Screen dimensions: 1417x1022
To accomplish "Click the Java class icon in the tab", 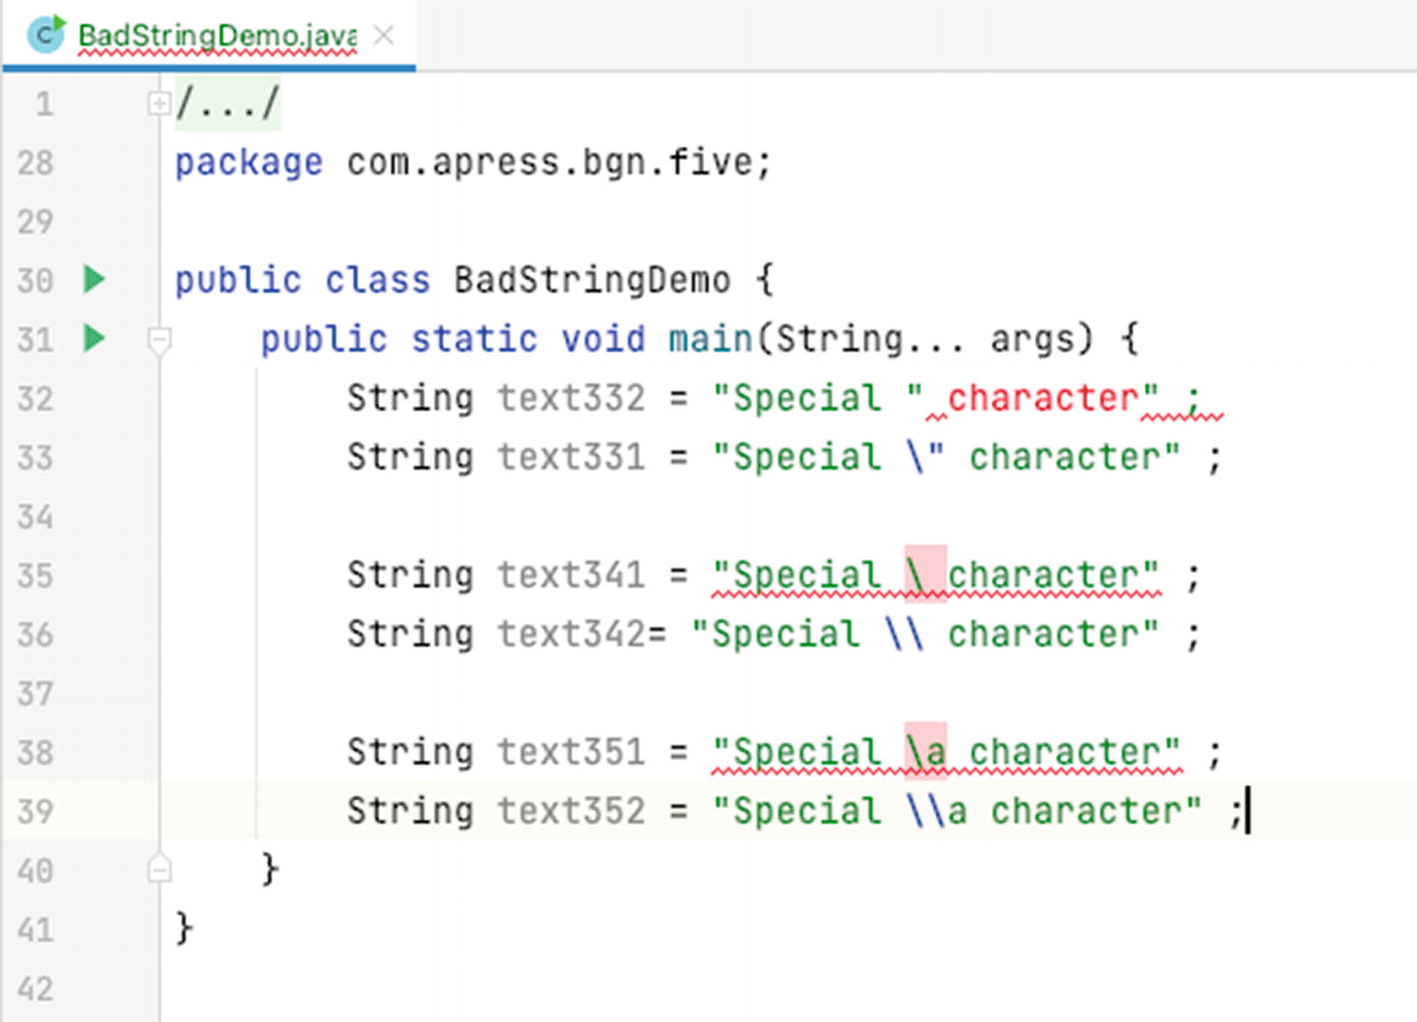I will click(46, 35).
